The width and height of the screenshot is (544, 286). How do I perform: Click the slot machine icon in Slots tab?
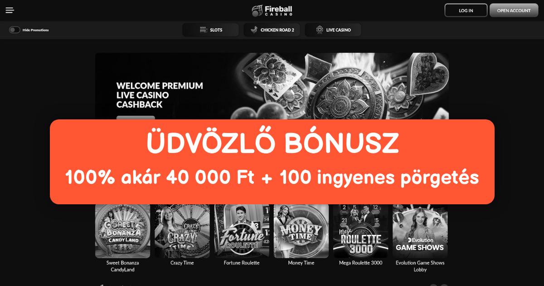[203, 30]
